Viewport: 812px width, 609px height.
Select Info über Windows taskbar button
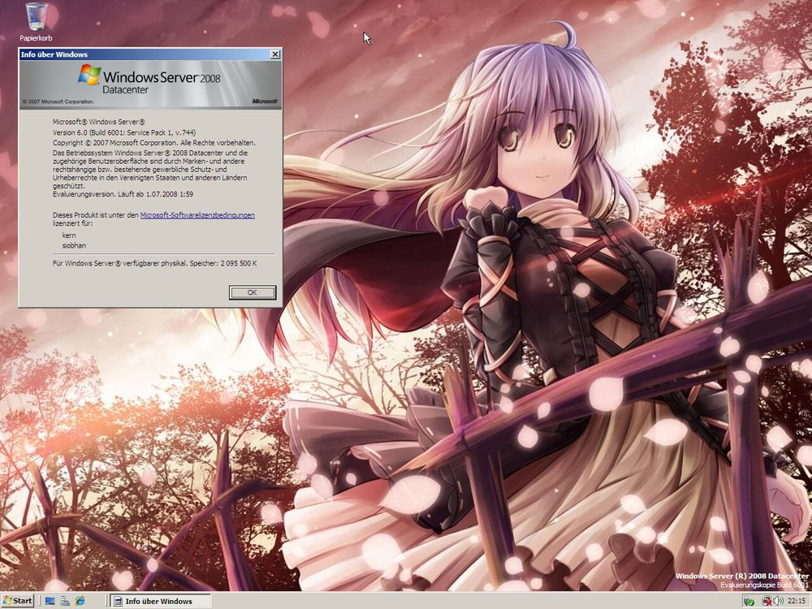(x=161, y=601)
